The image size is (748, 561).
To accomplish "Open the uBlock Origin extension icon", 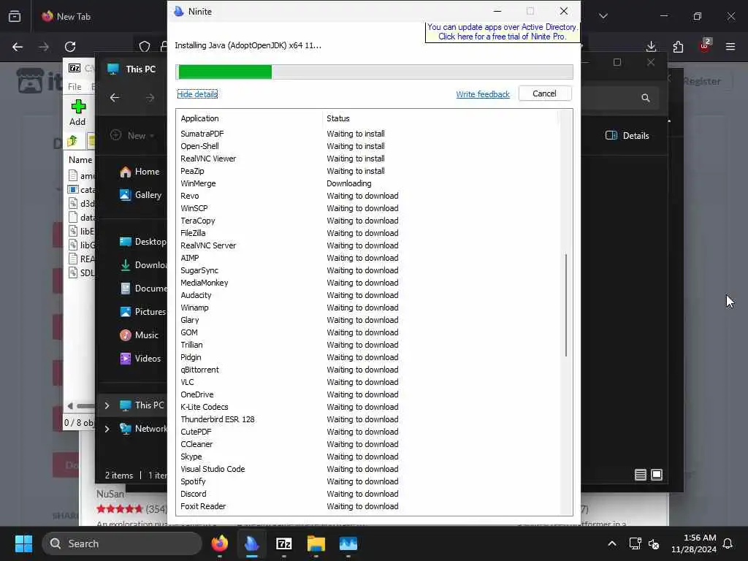I will [705, 46].
